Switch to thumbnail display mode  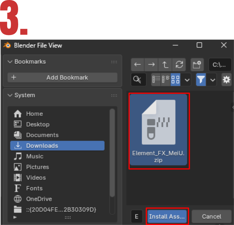point(175,80)
